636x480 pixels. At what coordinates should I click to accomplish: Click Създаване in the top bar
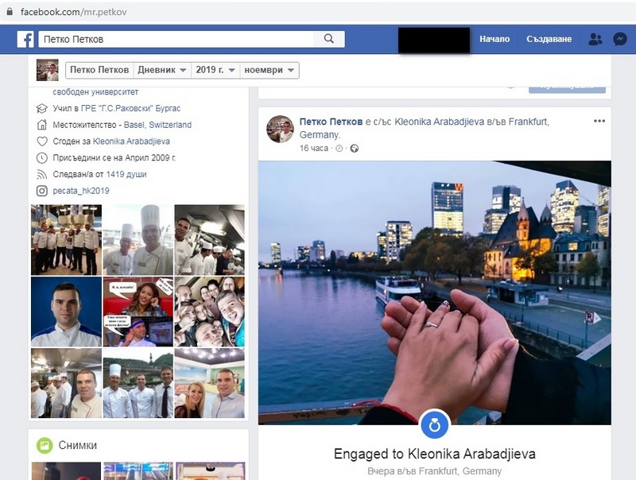(549, 39)
